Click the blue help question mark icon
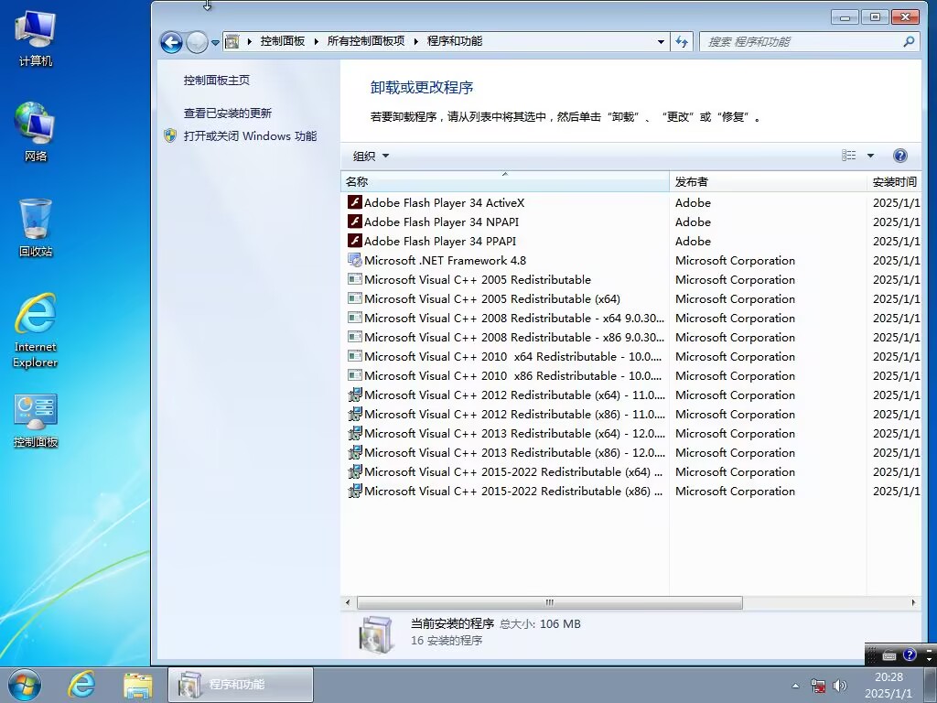 pyautogui.click(x=900, y=156)
